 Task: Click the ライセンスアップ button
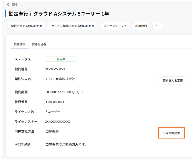[115, 26]
